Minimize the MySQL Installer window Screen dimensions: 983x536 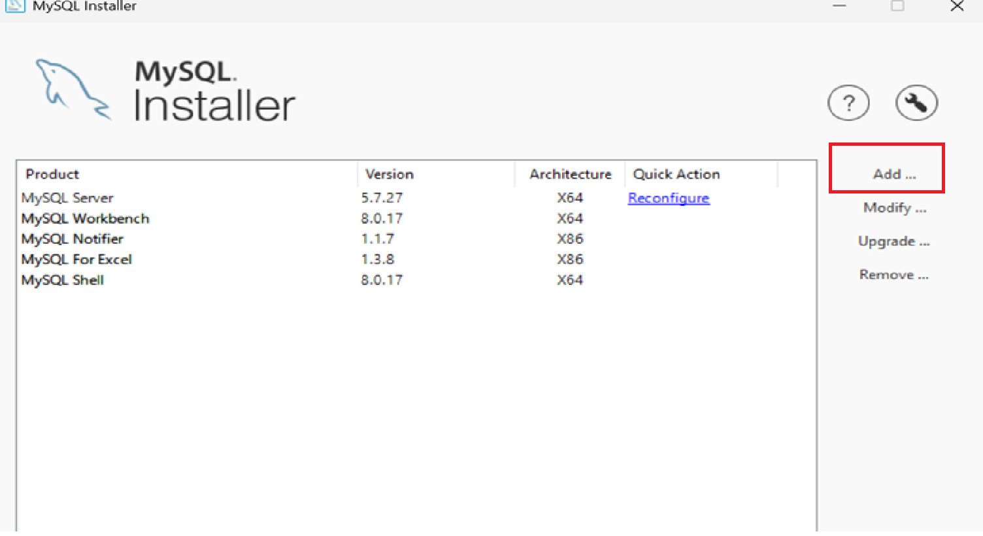[x=839, y=6]
